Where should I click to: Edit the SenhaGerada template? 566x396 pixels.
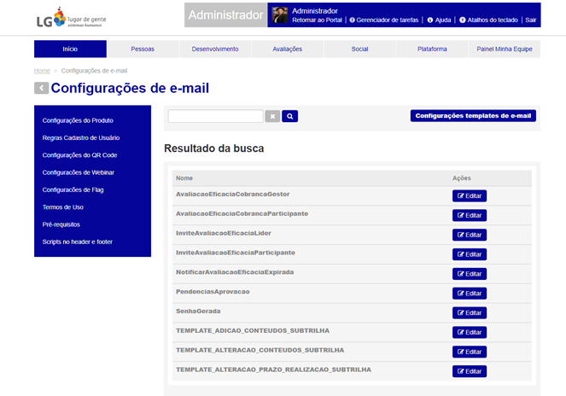pyautogui.click(x=469, y=313)
